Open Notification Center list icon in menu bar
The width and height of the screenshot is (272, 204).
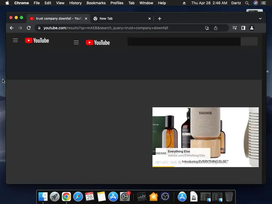tap(263, 3)
